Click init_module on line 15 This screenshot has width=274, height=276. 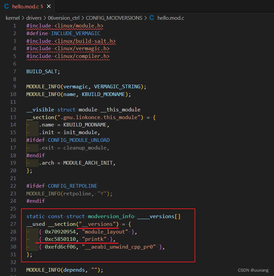pos(80,132)
